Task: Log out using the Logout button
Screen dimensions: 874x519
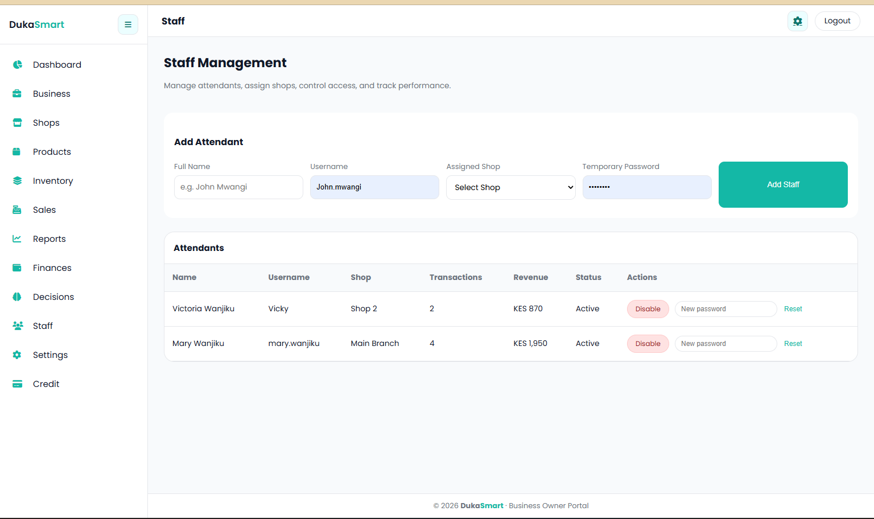Action: (837, 21)
